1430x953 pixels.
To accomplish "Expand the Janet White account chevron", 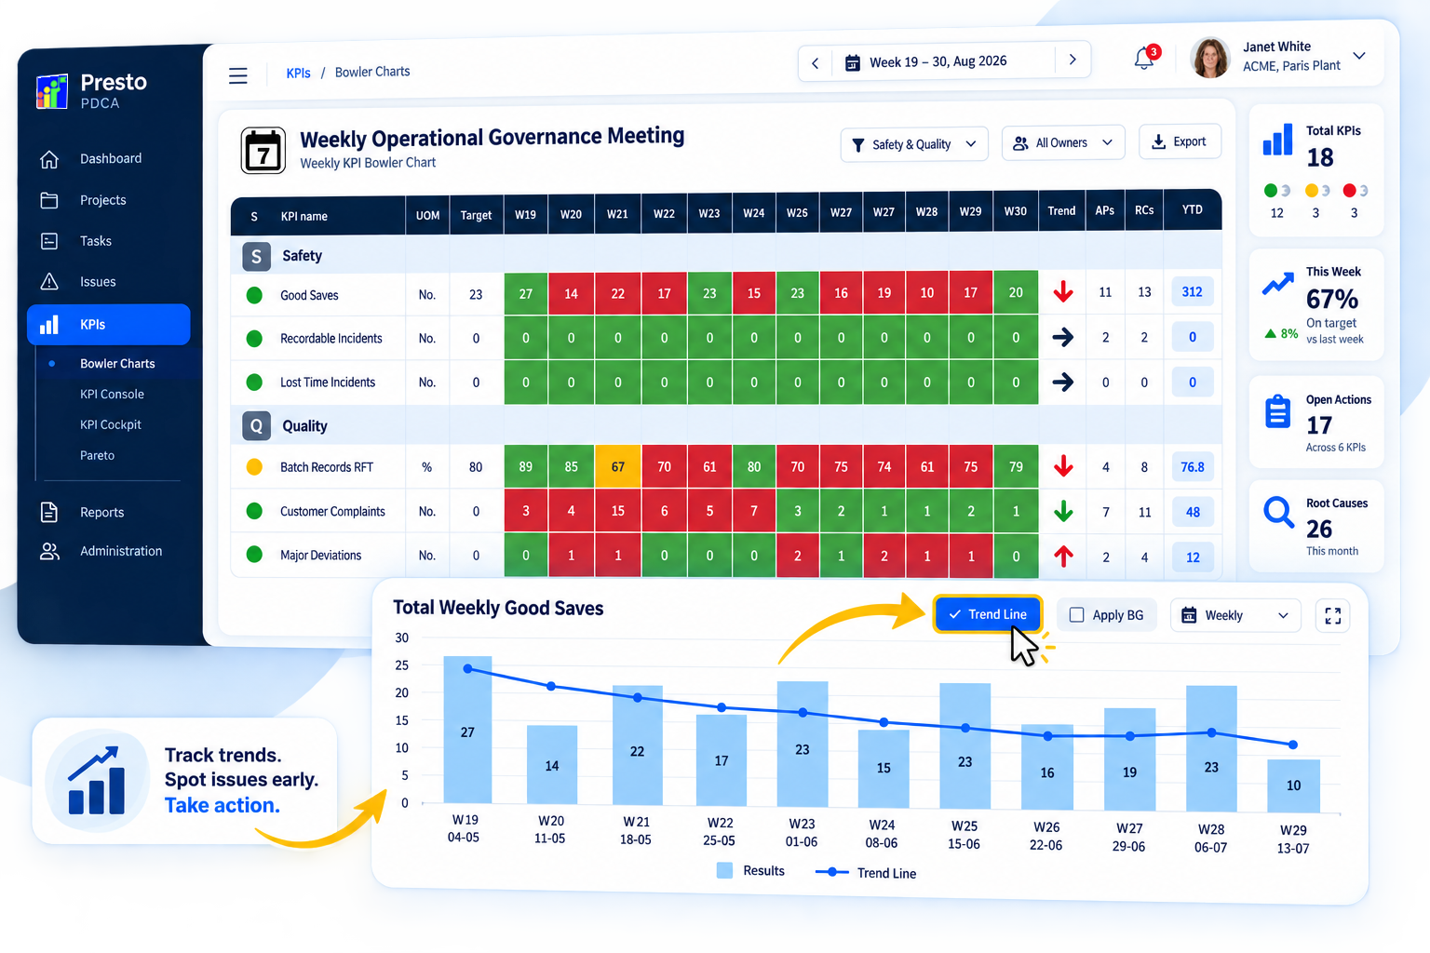I will click(x=1359, y=56).
